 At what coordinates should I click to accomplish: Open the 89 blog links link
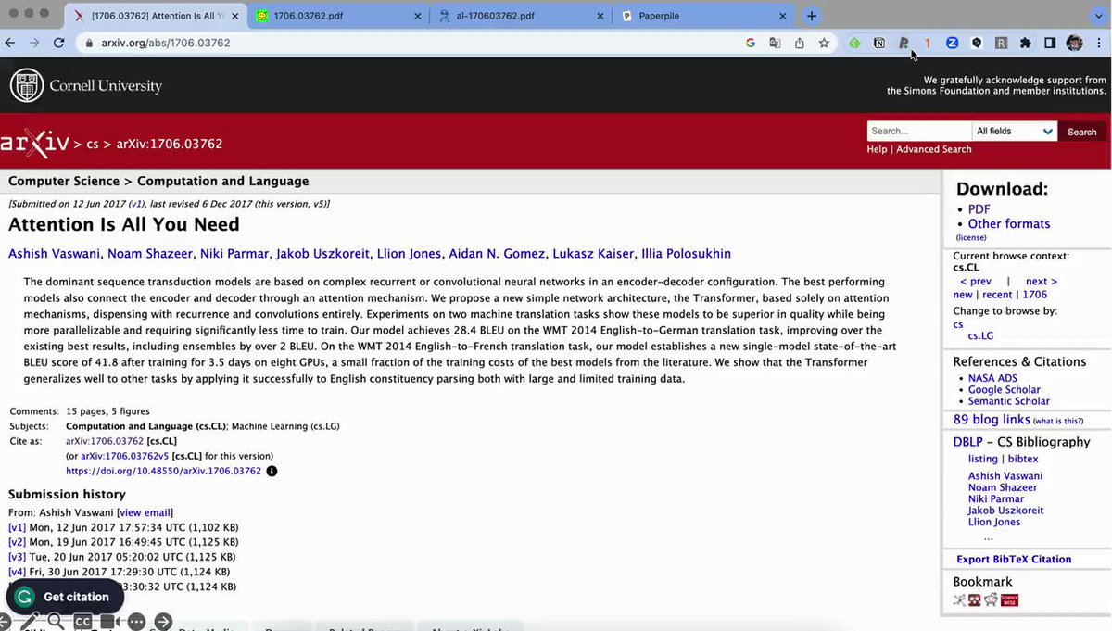pyautogui.click(x=992, y=420)
